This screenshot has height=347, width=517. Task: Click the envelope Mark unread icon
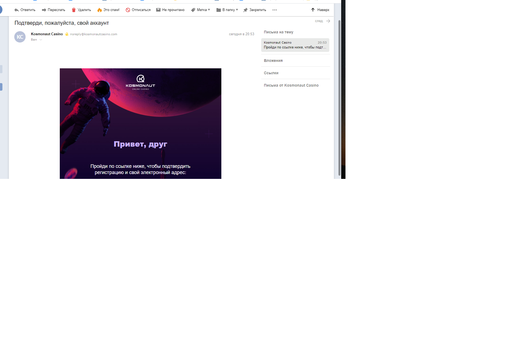tap(158, 10)
